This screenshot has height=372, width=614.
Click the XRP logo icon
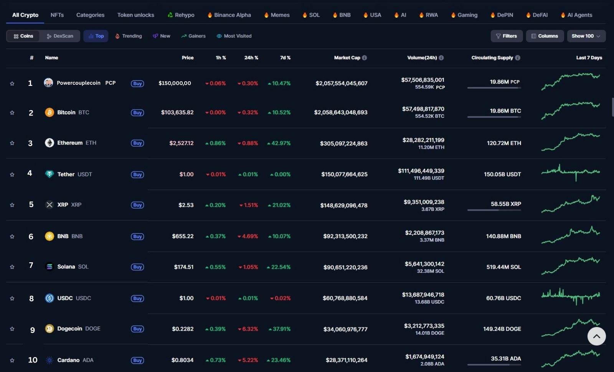(50, 204)
